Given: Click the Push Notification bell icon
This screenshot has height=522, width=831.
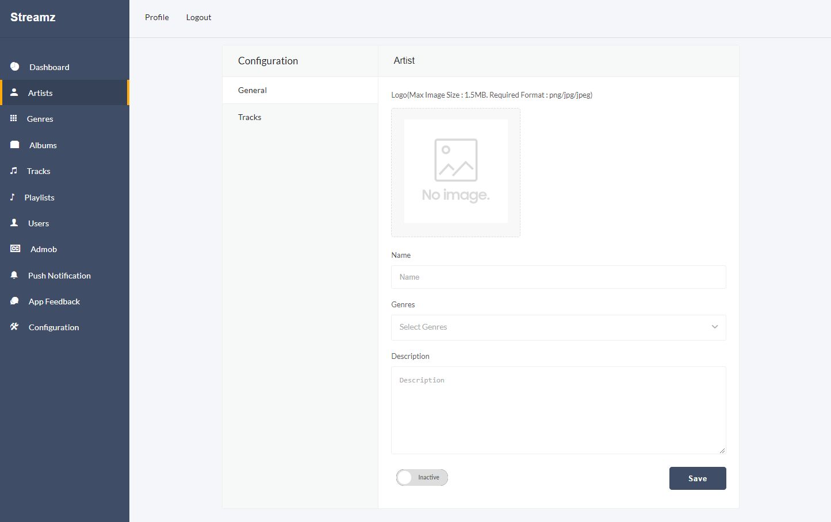Looking at the screenshot, I should (x=14, y=275).
